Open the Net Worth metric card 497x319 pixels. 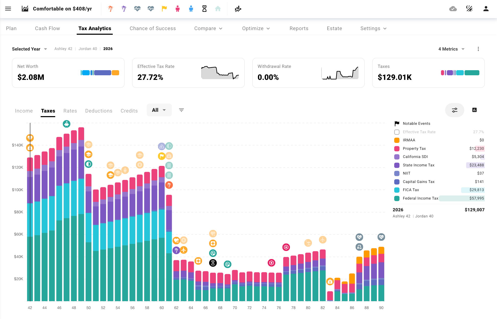point(68,73)
